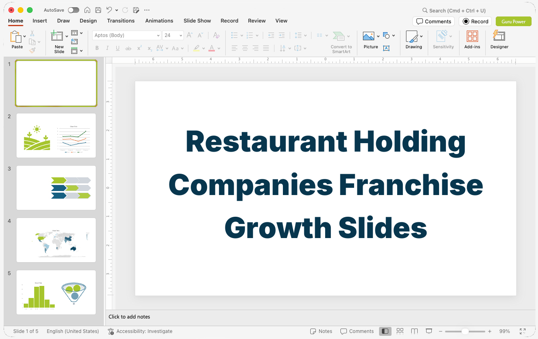Open the Change Case Aa dropdown

(177, 48)
